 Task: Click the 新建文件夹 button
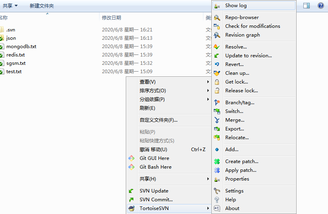coord(42,6)
